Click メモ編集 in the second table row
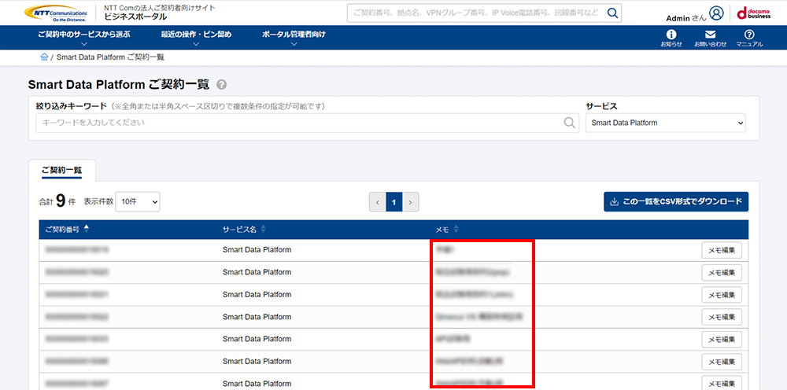 [722, 273]
